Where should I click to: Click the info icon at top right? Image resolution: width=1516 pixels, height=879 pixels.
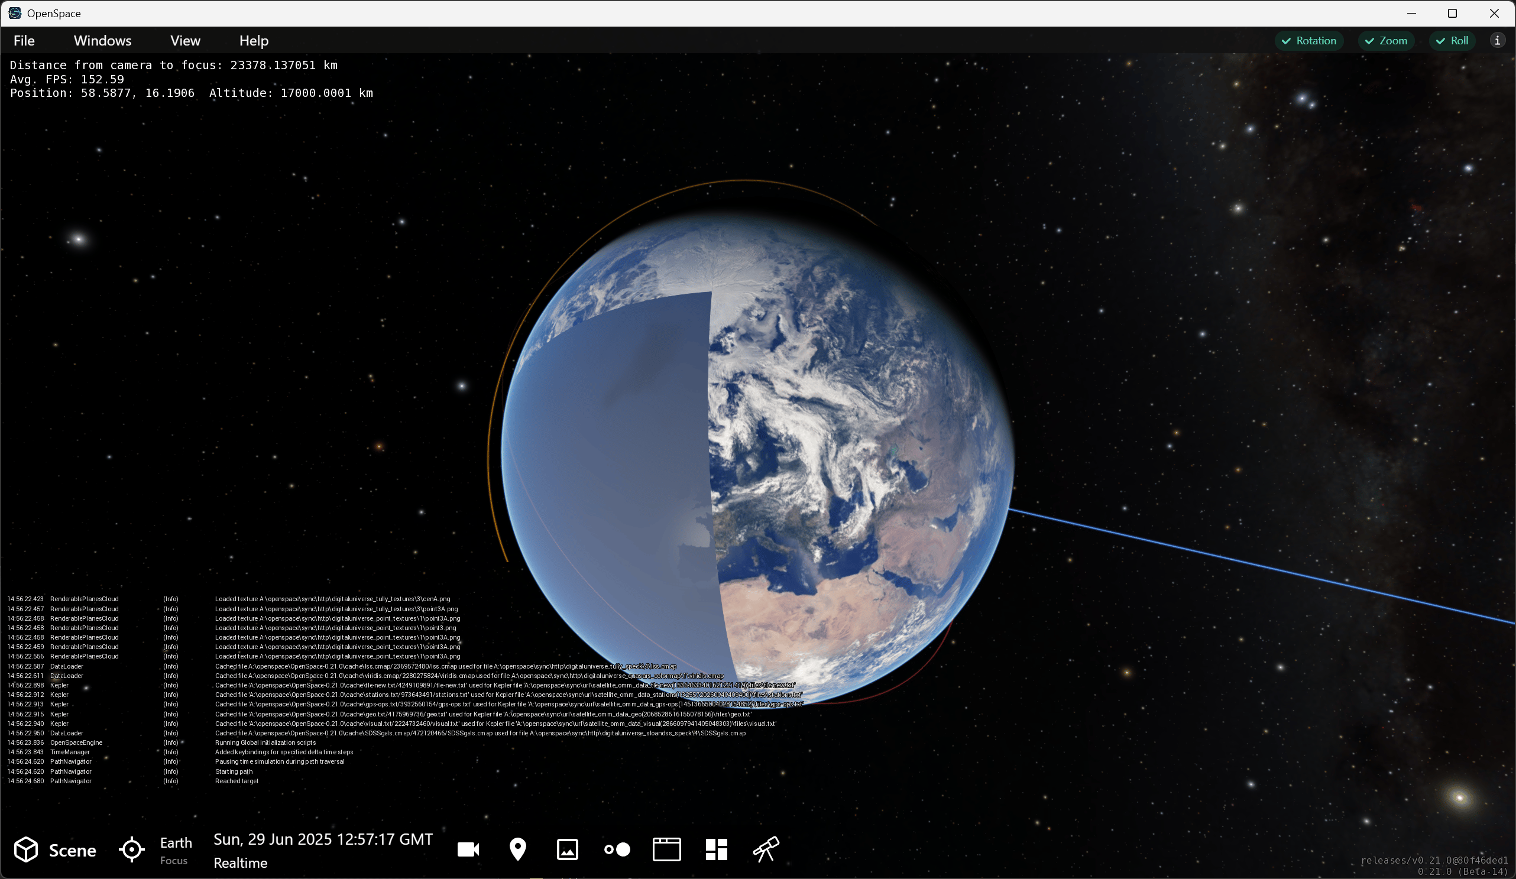tap(1497, 40)
